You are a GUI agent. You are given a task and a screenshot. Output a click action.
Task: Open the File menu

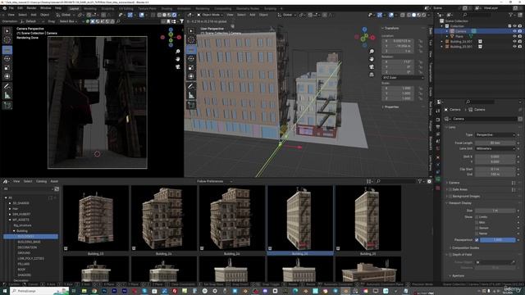11,8
